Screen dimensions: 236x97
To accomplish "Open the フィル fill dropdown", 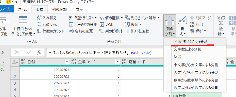I will (x=108, y=24).
